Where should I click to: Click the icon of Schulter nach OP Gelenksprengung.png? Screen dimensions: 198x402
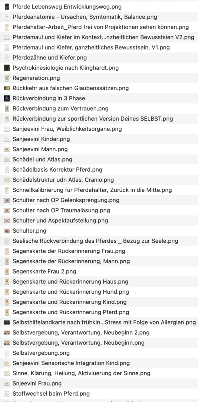pyautogui.click(x=7, y=200)
